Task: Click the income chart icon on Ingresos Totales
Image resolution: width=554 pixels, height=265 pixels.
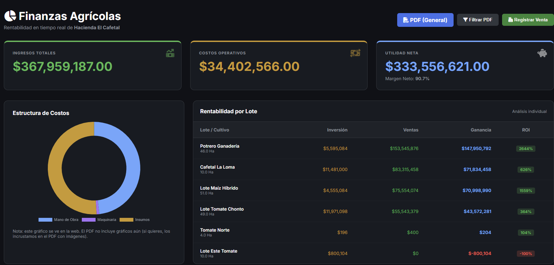Action: tap(170, 53)
